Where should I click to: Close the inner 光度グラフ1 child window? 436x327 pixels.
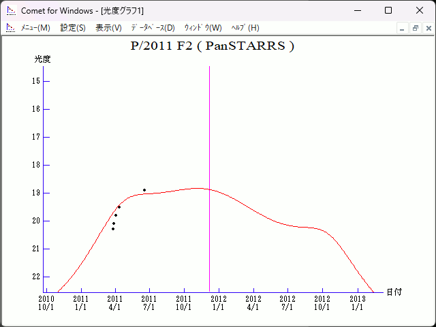click(x=428, y=28)
